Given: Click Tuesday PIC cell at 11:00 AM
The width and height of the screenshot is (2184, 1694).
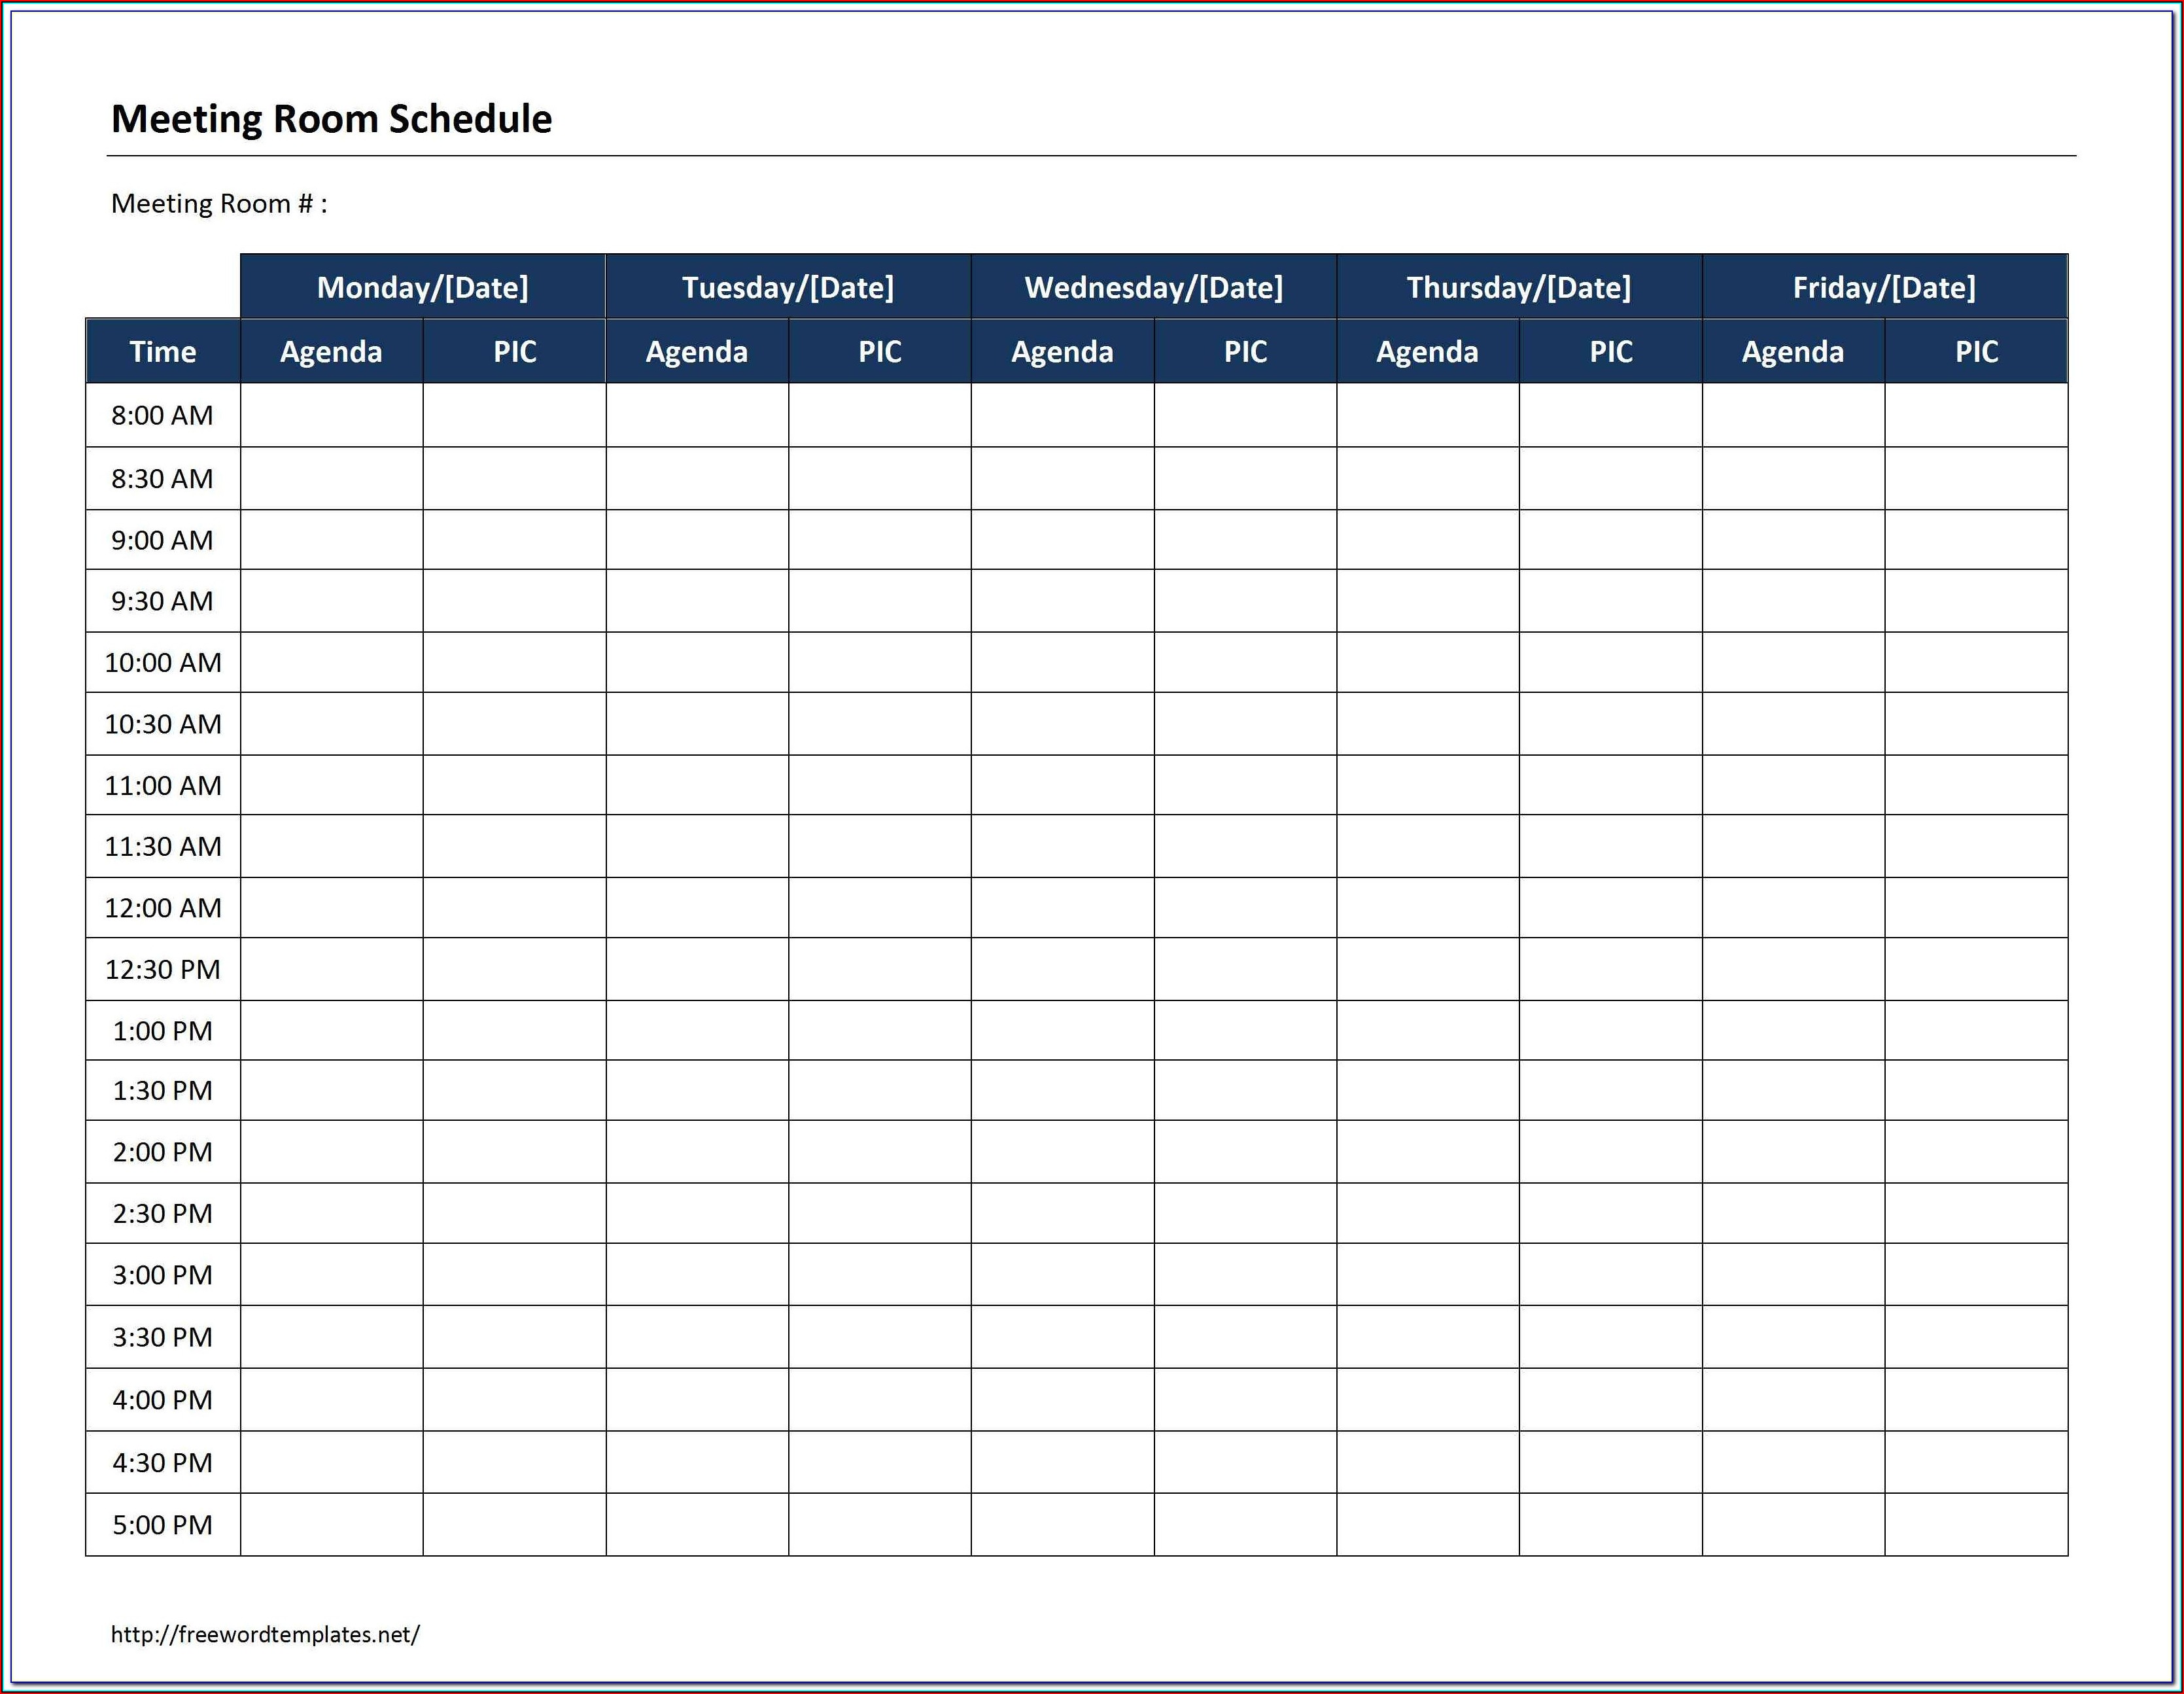Looking at the screenshot, I should coord(879,785).
